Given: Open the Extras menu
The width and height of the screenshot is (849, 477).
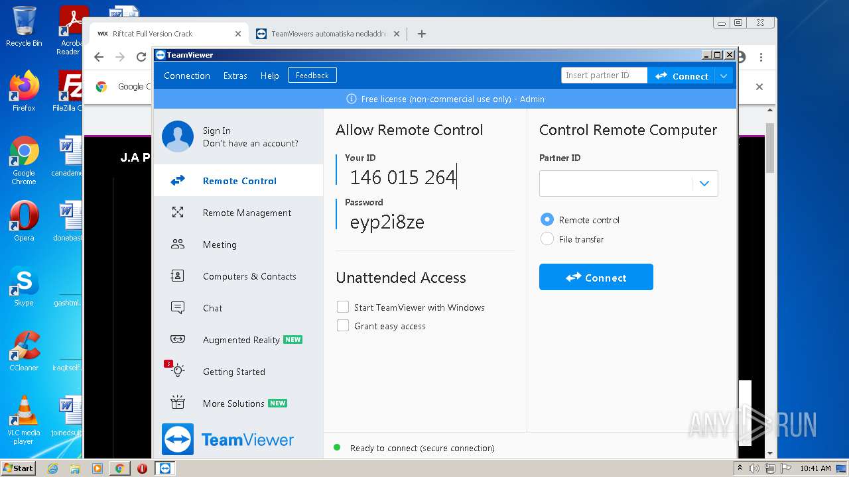Looking at the screenshot, I should [x=235, y=76].
